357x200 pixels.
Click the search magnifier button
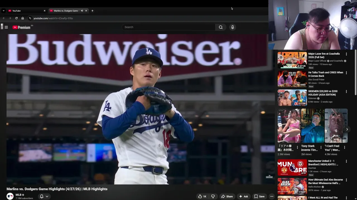click(x=221, y=27)
